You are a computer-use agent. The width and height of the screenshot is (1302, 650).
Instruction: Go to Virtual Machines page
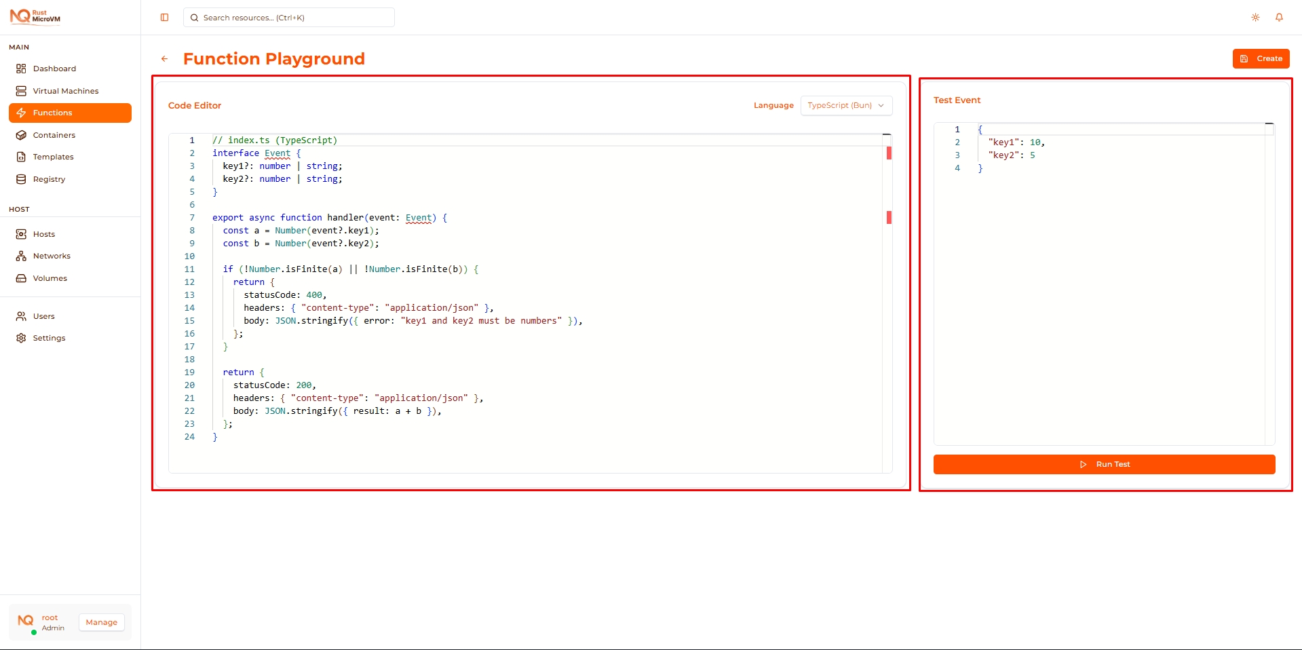(65, 91)
